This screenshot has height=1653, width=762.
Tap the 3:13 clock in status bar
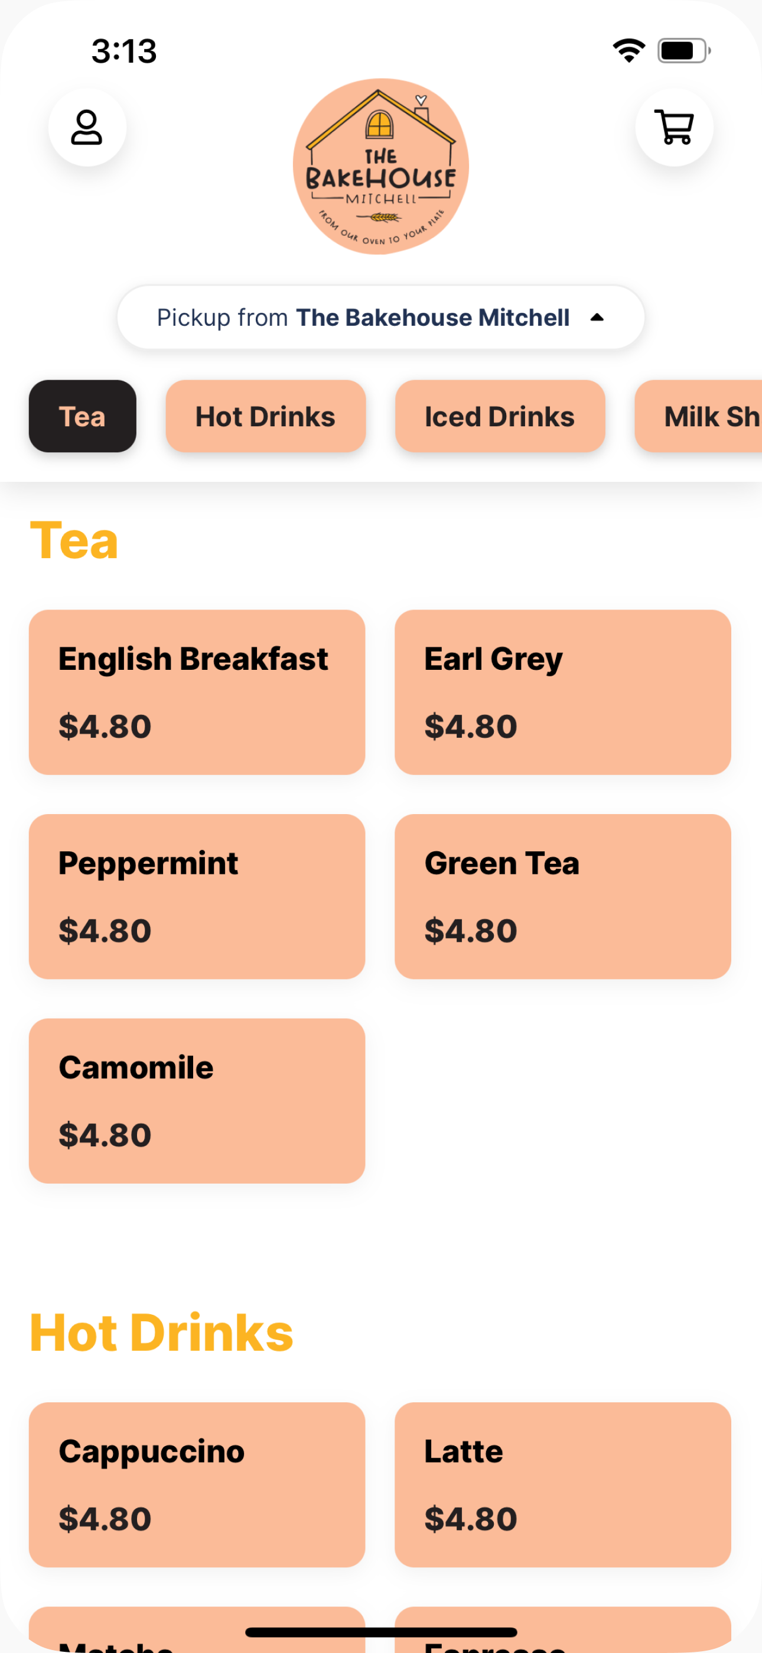pyautogui.click(x=124, y=51)
